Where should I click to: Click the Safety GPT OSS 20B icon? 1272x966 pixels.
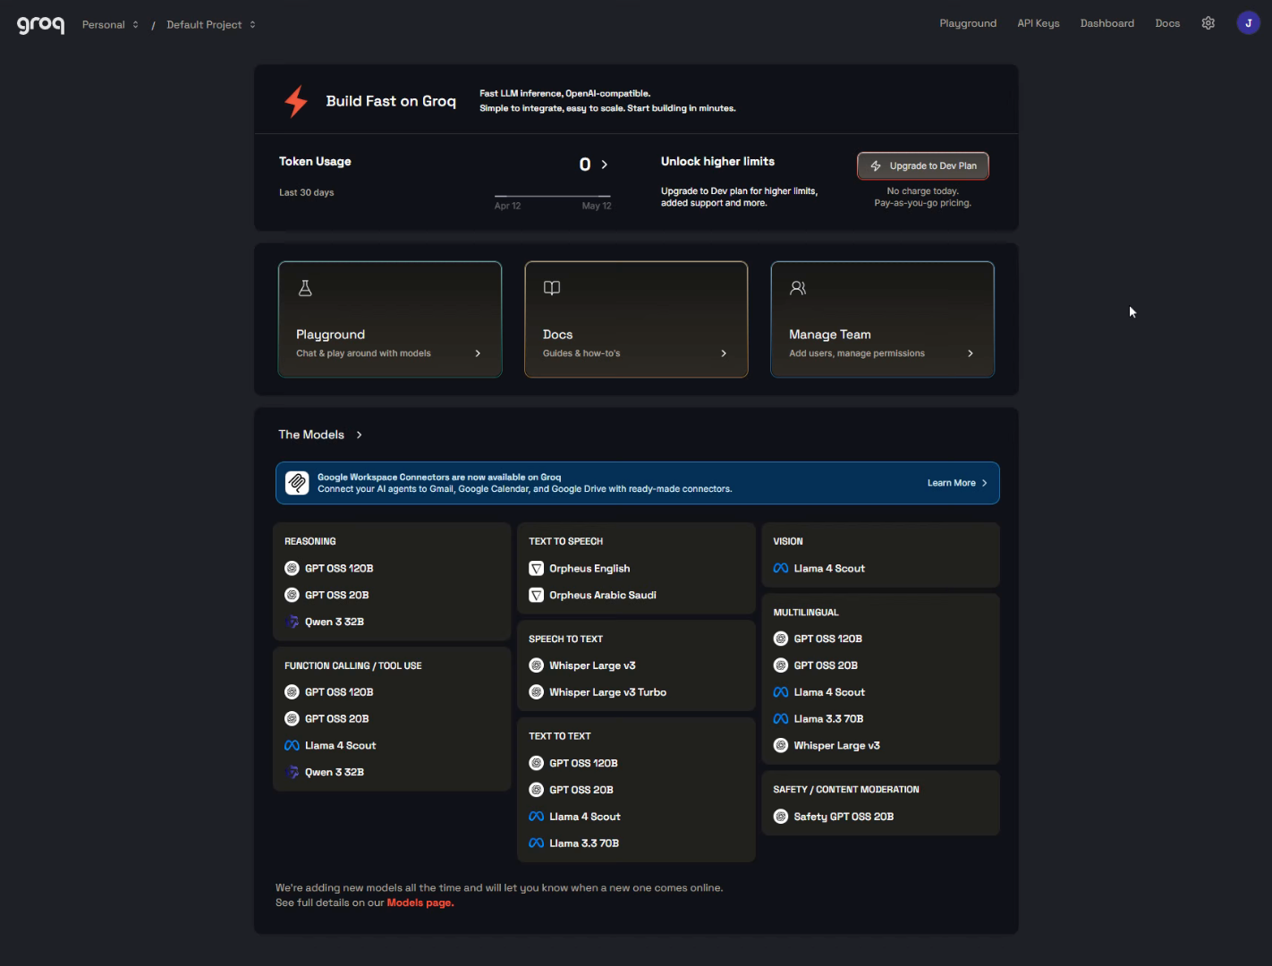781,817
